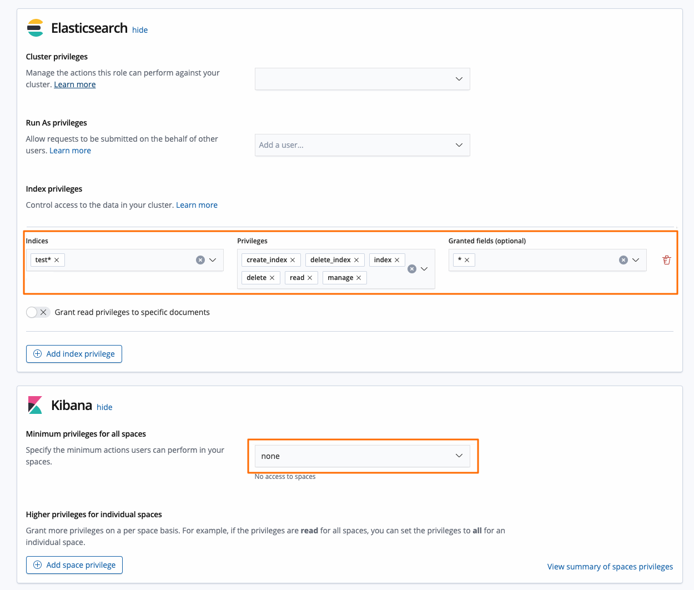Clear all entries in the Indices field

(200, 260)
